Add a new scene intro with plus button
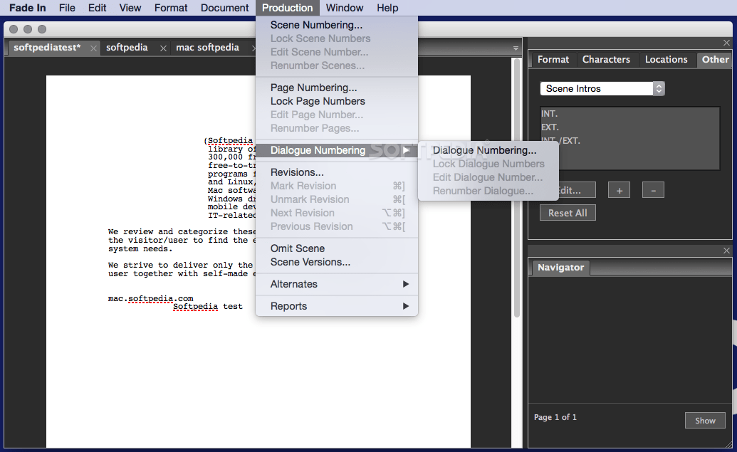This screenshot has height=452, width=737. coord(619,190)
